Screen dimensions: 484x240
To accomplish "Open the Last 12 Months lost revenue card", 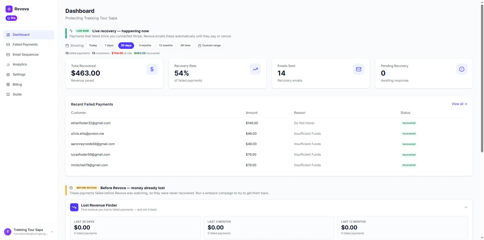I will 403,228.
